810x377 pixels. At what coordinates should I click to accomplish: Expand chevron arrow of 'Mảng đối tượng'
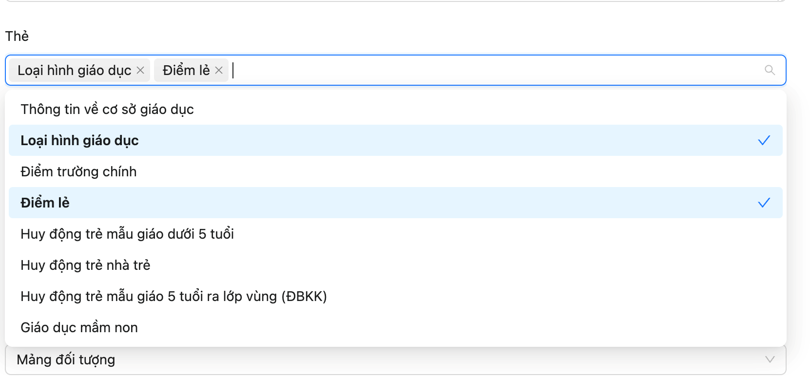[770, 359]
